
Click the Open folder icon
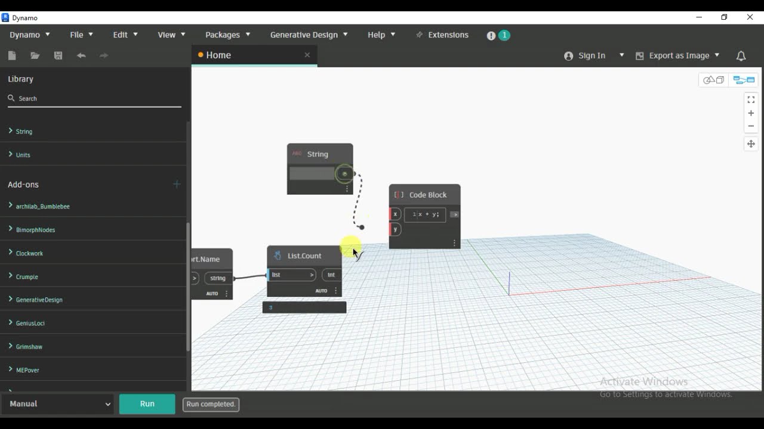35,55
